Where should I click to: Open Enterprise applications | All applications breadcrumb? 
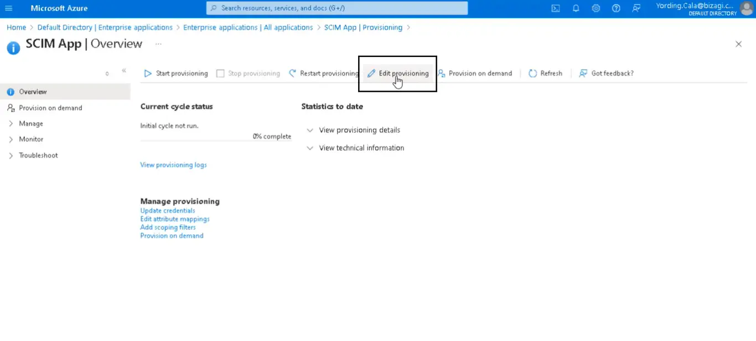(x=248, y=27)
